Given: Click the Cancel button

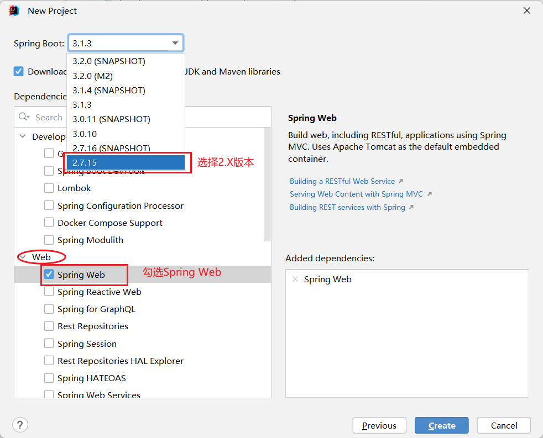Looking at the screenshot, I should point(504,425).
